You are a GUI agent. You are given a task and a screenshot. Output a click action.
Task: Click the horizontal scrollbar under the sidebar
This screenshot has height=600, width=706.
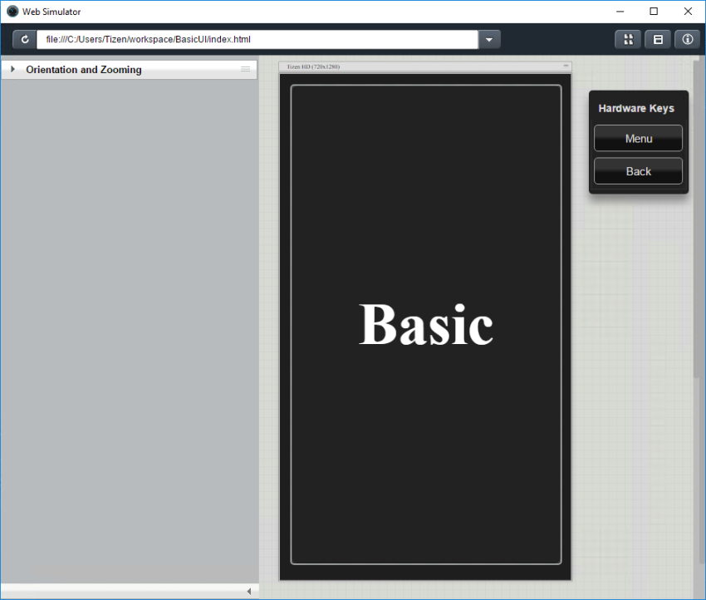(x=125, y=591)
